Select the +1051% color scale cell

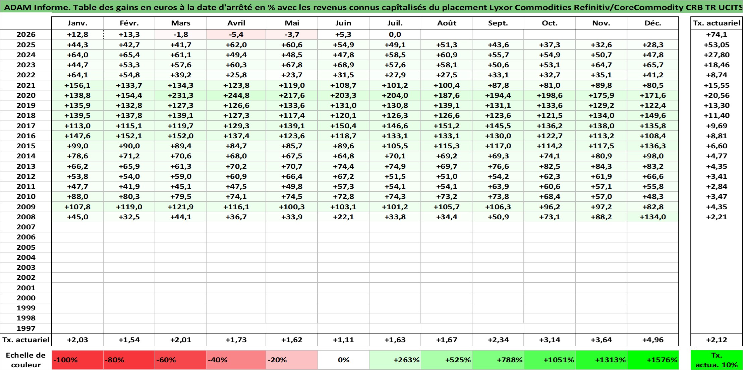pos(550,360)
